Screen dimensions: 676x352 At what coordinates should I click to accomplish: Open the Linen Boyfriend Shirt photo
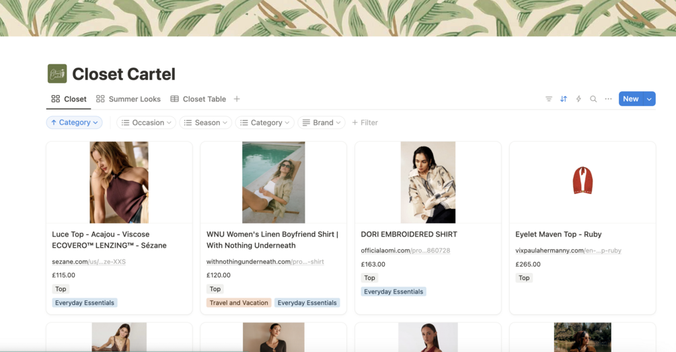click(273, 183)
